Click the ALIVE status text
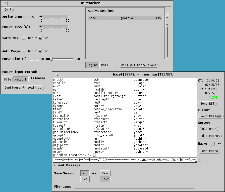Screen dimensions: 225x192 coord(213,98)
